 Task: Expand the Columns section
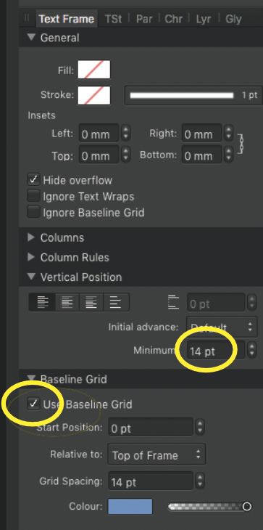(x=31, y=237)
